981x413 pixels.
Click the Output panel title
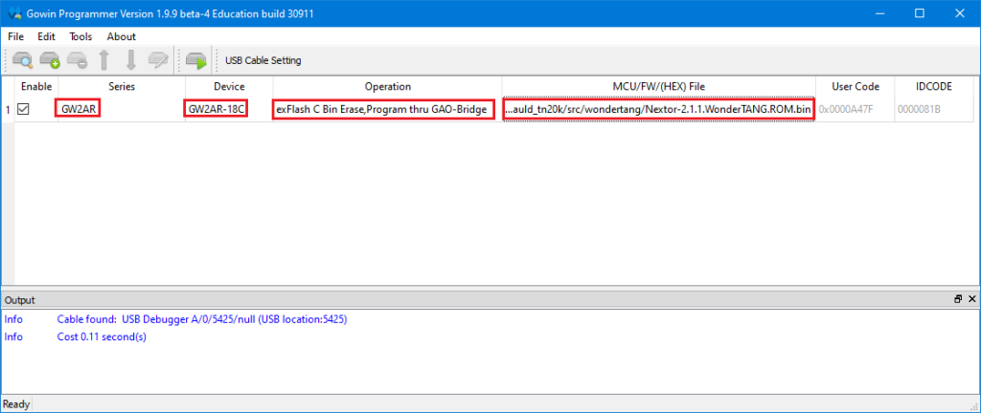20,300
